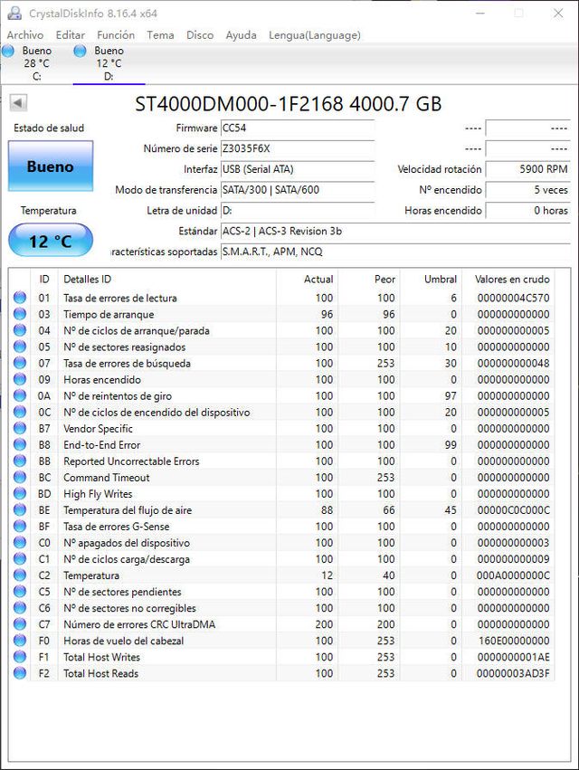Click the previous disk arrow button
Screen dimensions: 579x770
[x=18, y=103]
